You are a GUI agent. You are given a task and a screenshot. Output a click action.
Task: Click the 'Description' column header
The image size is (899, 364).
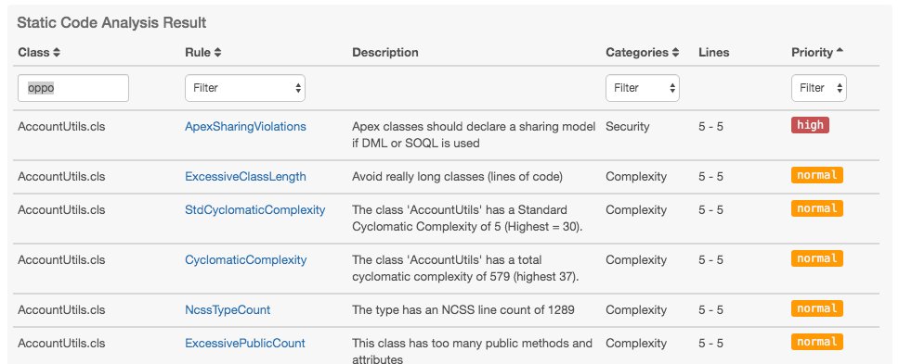pos(384,53)
